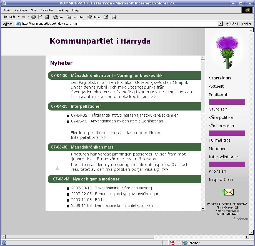255x246 pixels.
Task: Click the horizontal scrollbar right arrow
Action: coord(247,237)
